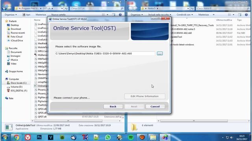Select Risorse recenti in sidebar

pyautogui.click(x=18, y=33)
